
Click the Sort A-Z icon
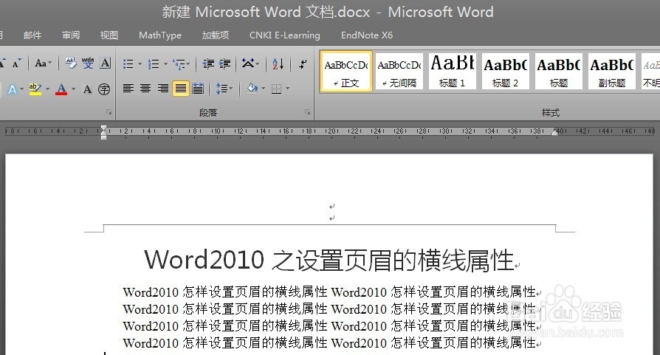coord(278,64)
